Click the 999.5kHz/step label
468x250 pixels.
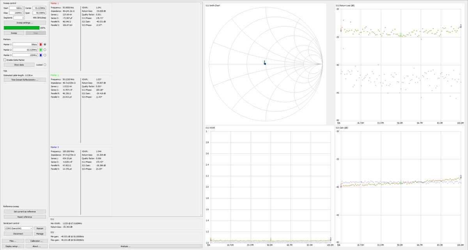[x=39, y=18]
